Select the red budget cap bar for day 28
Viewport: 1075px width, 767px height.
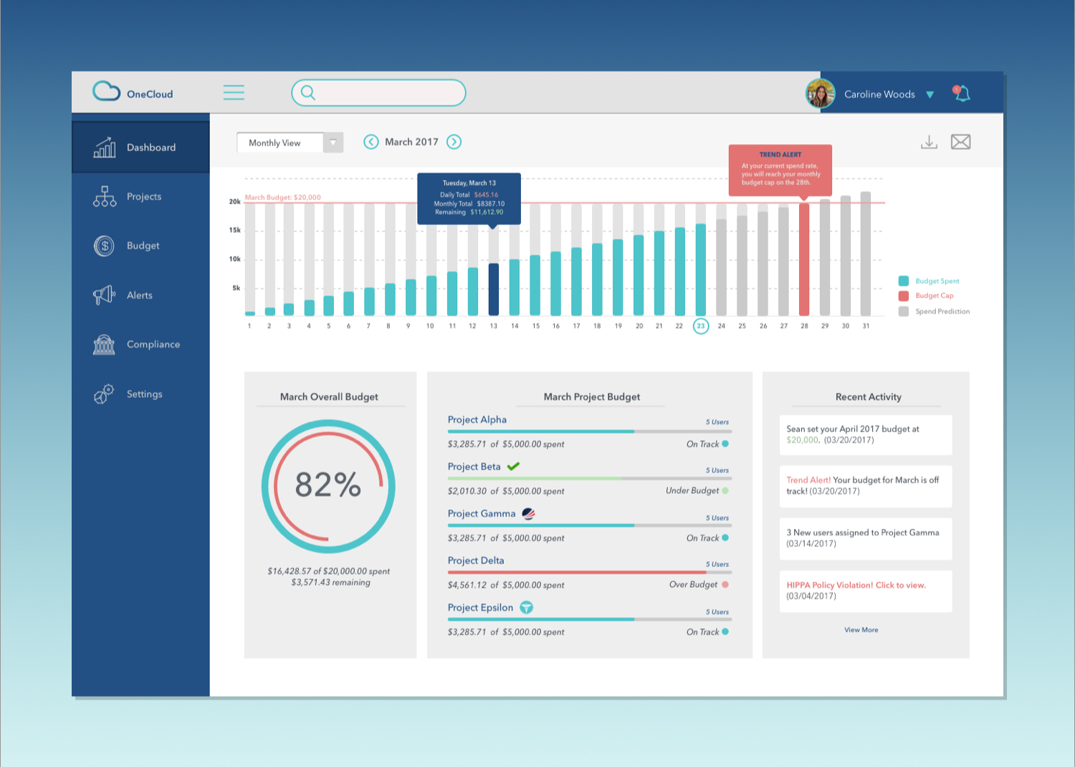804,259
